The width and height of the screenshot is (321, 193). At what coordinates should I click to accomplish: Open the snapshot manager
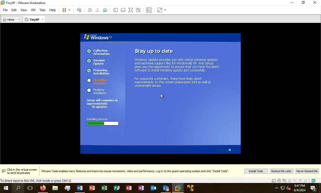tap(105, 10)
